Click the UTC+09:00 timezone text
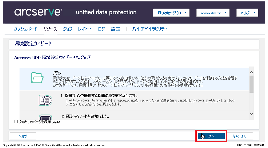The width and height of the screenshot is (268, 148). [251, 145]
